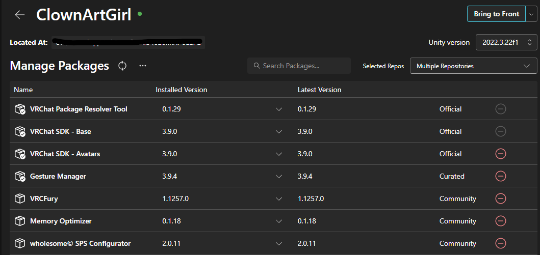The height and width of the screenshot is (255, 540).
Task: Remove the Gesture Manager package
Action: tap(501, 176)
